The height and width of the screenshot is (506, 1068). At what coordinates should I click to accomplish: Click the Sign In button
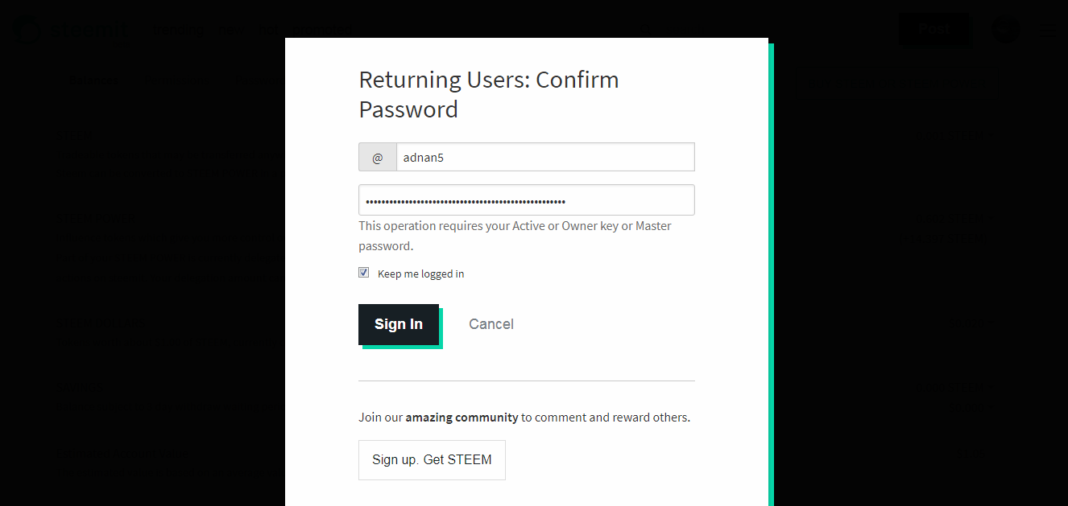pyautogui.click(x=399, y=324)
